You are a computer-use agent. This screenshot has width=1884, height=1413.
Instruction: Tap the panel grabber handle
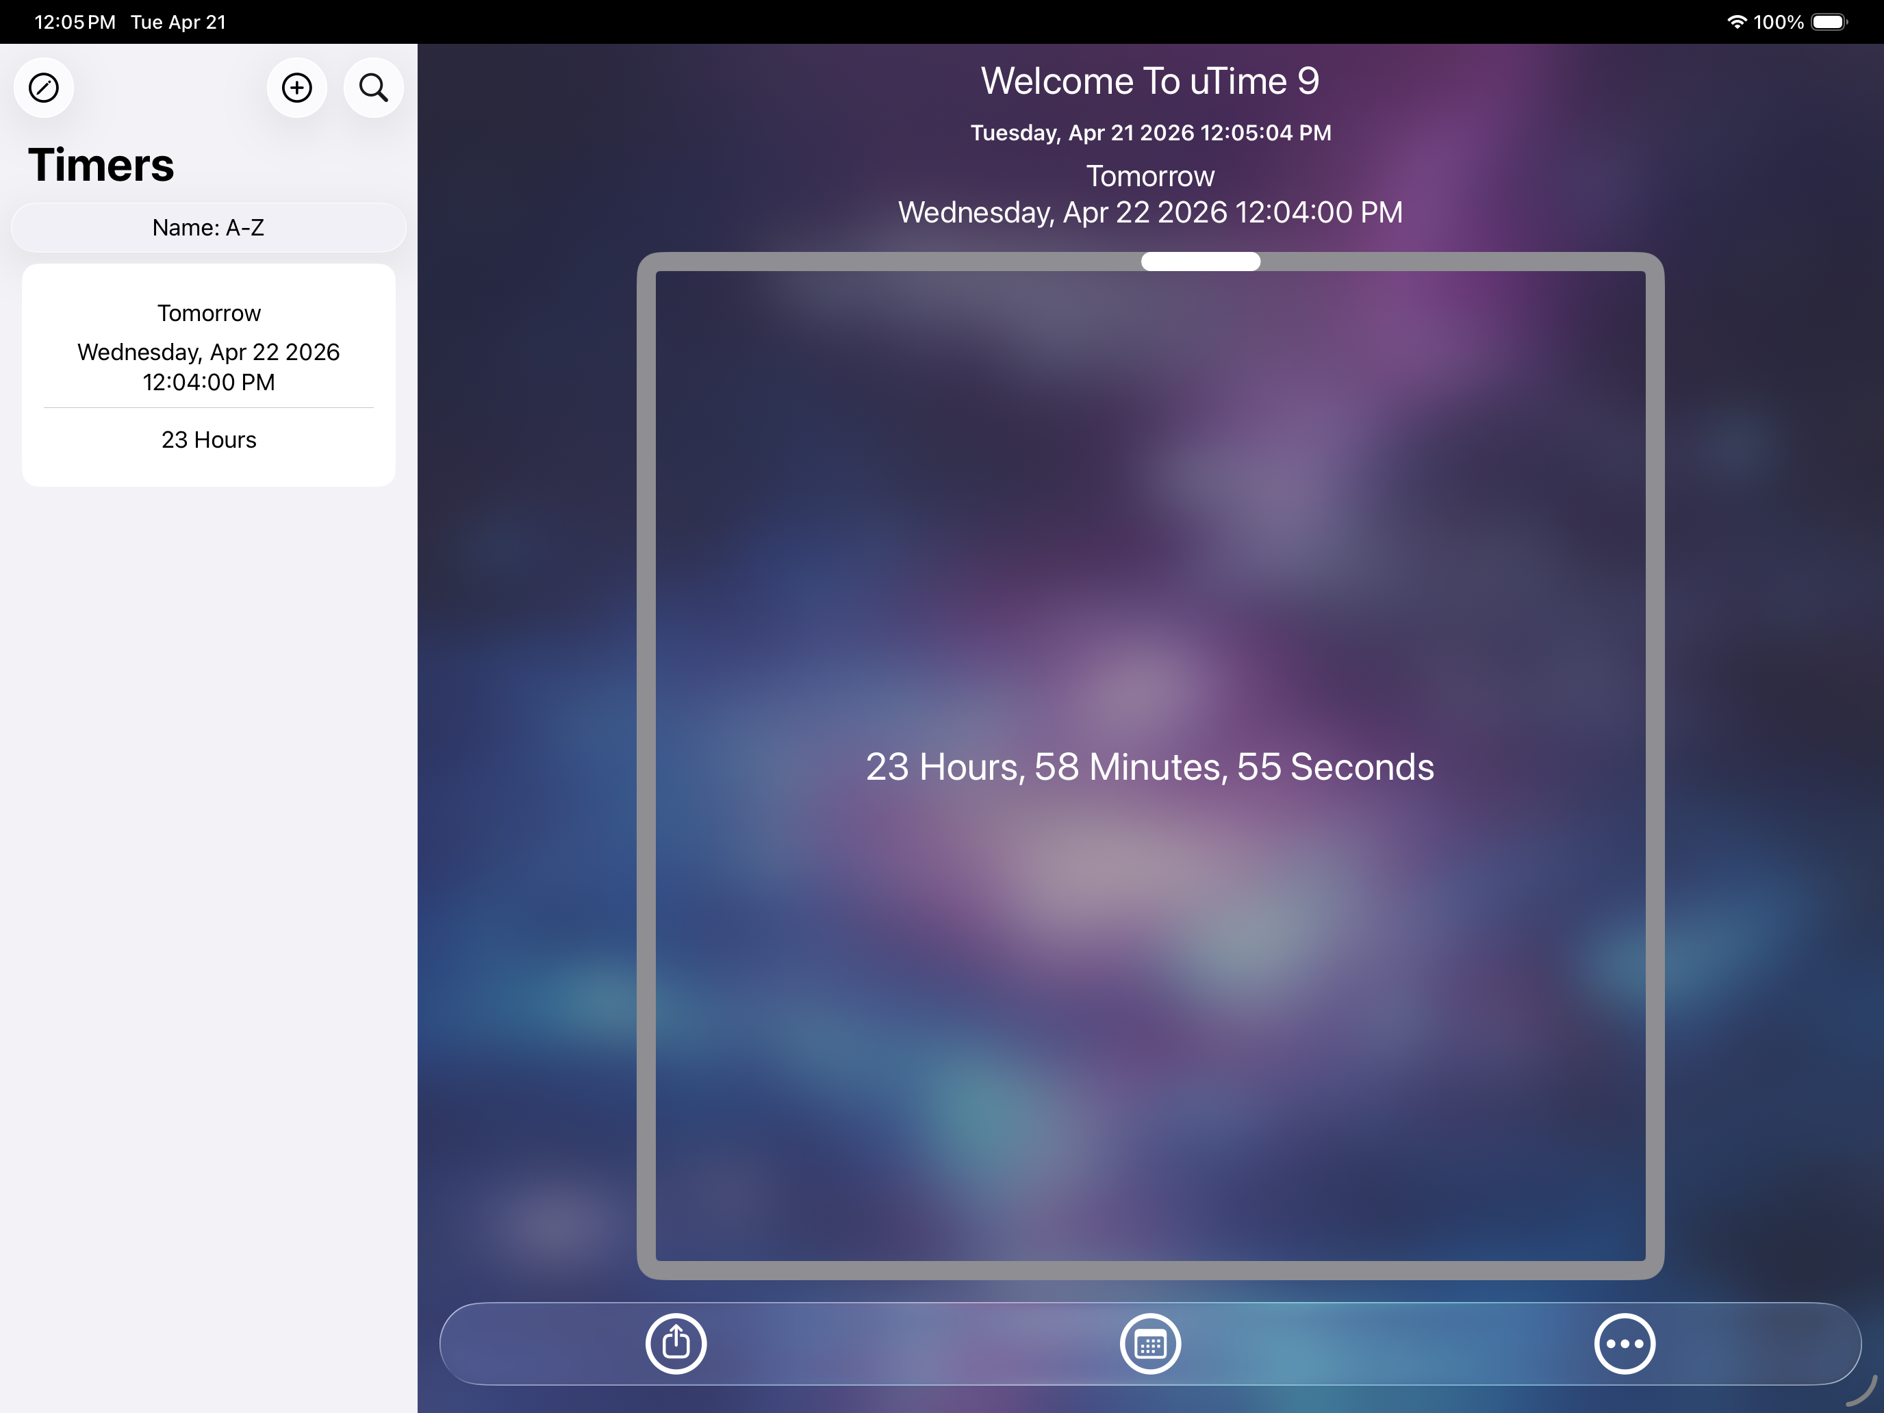pos(1200,261)
